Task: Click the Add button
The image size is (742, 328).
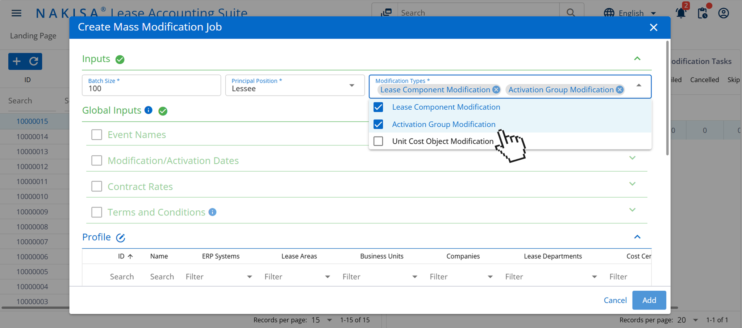Action: (x=649, y=300)
